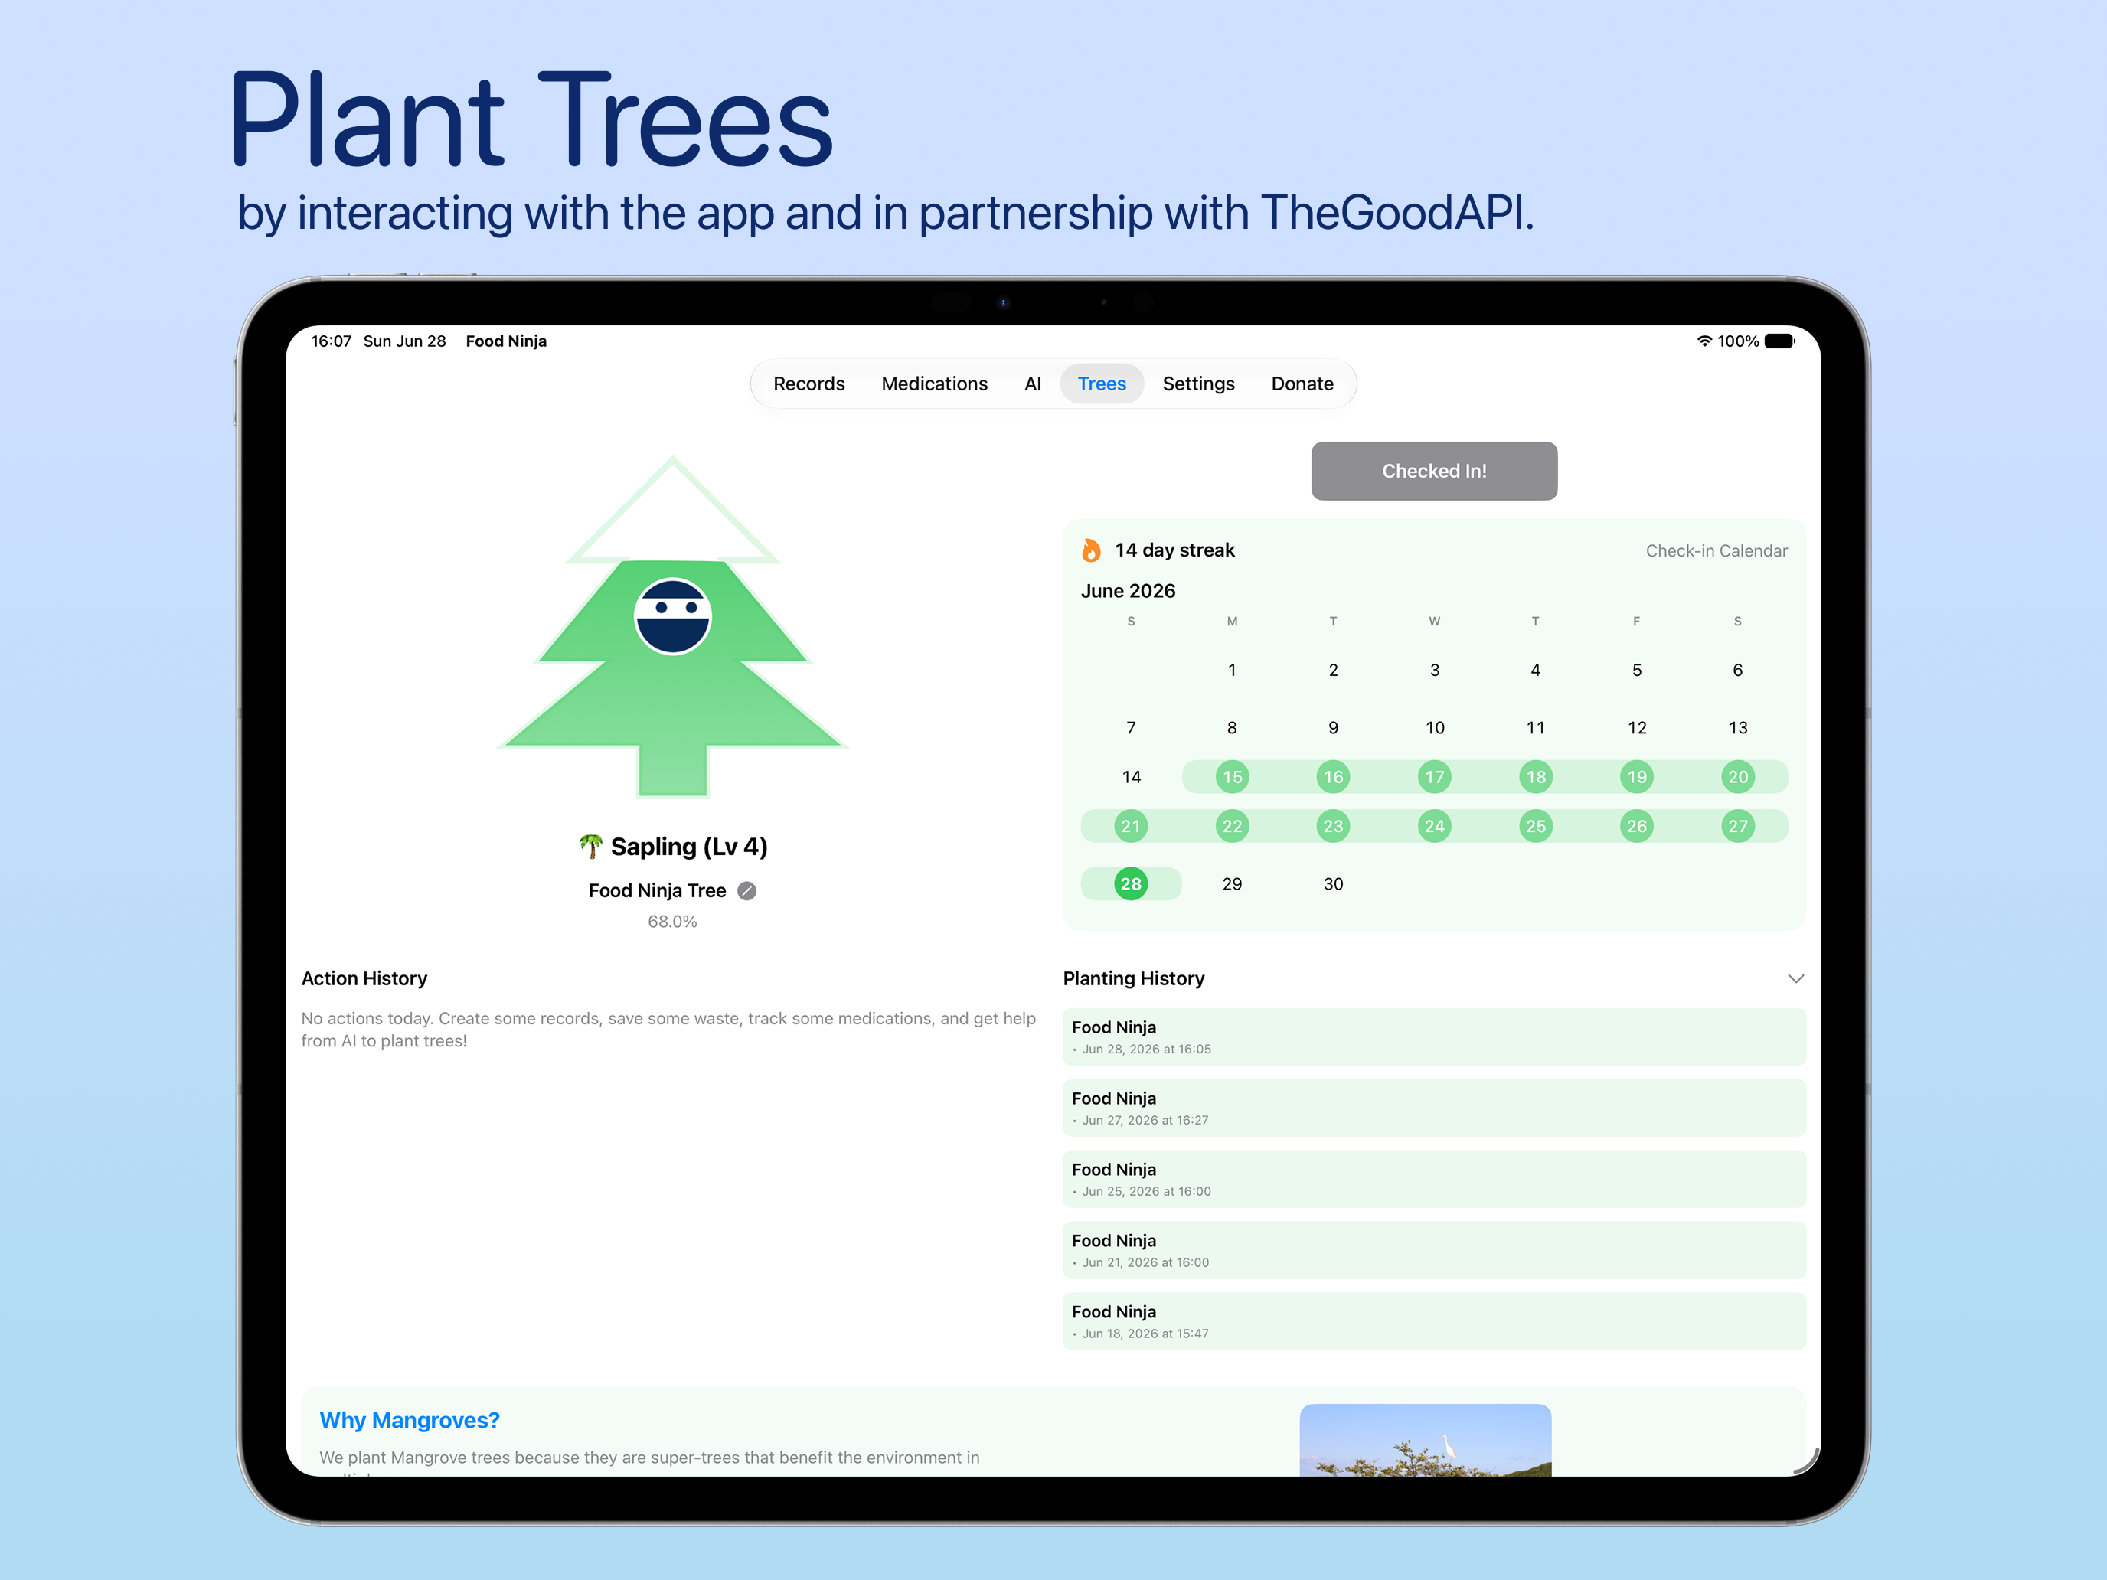Select June 29 on the calendar

click(1232, 884)
